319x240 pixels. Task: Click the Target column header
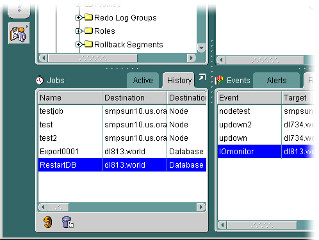(x=299, y=98)
